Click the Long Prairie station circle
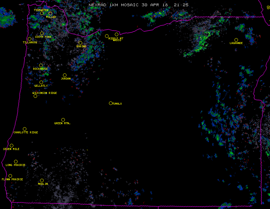Image resolution: width=270 pixels, height=209 pixels. [16, 162]
